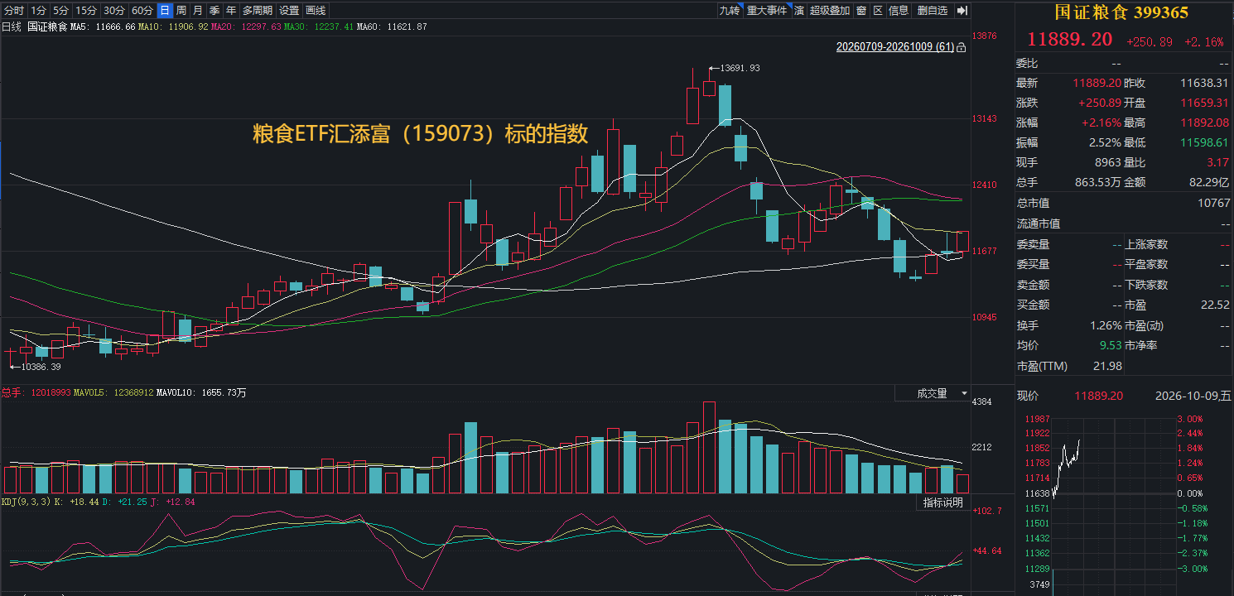Select the 季 quarterly tab
The image size is (1234, 596).
click(215, 11)
